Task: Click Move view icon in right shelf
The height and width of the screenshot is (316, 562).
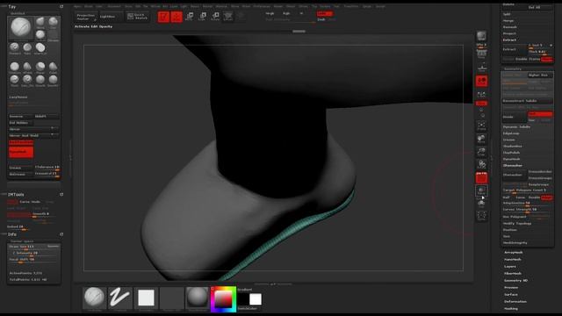Action: pyautogui.click(x=481, y=139)
